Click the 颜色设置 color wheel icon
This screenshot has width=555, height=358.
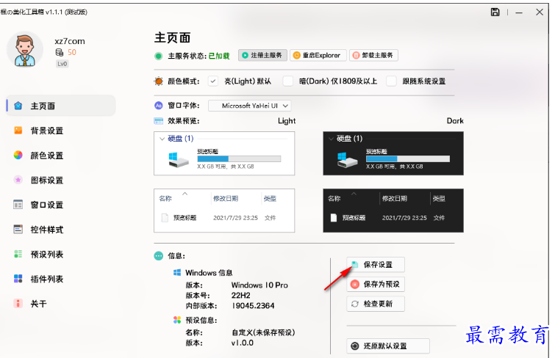pyautogui.click(x=18, y=156)
